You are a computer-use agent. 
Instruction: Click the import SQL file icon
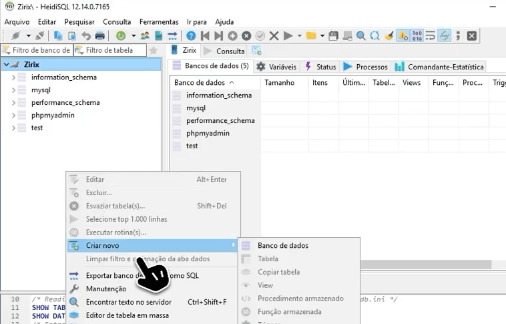click(x=158, y=35)
